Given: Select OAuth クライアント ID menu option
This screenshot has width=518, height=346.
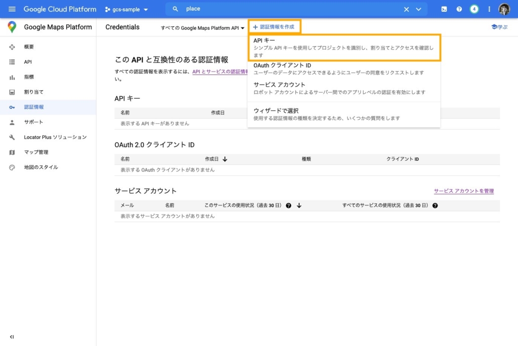Looking at the screenshot, I should pyautogui.click(x=344, y=69).
